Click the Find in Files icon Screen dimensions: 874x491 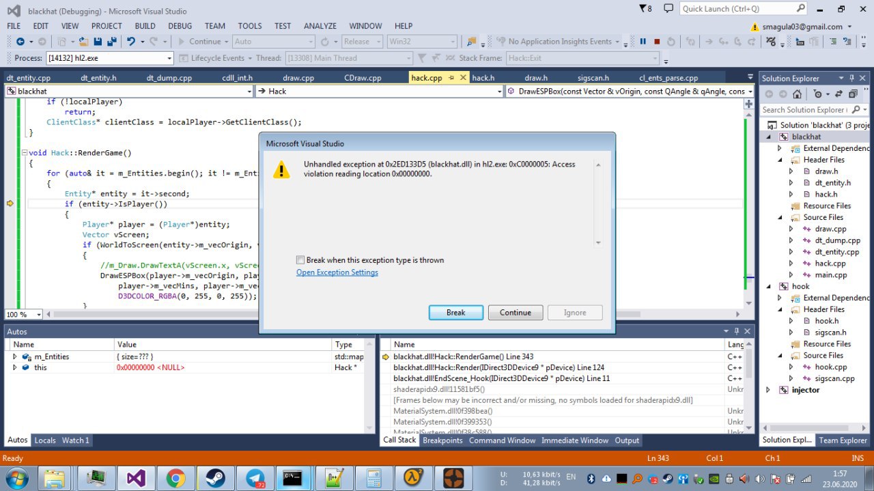tap(473, 42)
